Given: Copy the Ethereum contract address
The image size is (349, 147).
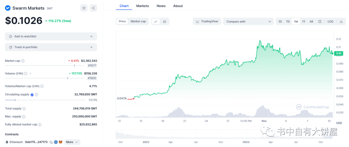Looking at the screenshot, I should pos(51,142).
